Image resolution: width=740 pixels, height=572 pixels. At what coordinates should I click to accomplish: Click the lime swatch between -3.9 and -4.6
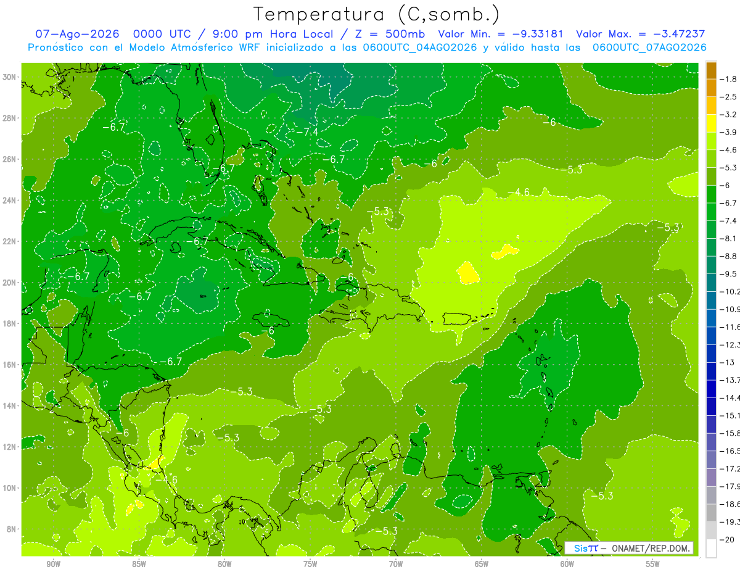click(x=711, y=141)
